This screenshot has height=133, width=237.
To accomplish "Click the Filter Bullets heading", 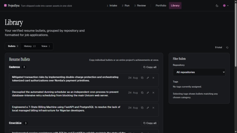I will 179,59.
